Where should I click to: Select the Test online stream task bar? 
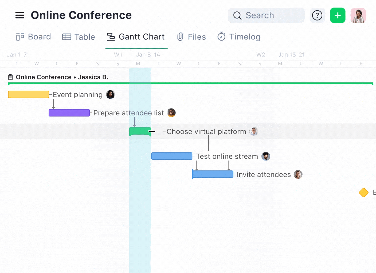click(171, 156)
